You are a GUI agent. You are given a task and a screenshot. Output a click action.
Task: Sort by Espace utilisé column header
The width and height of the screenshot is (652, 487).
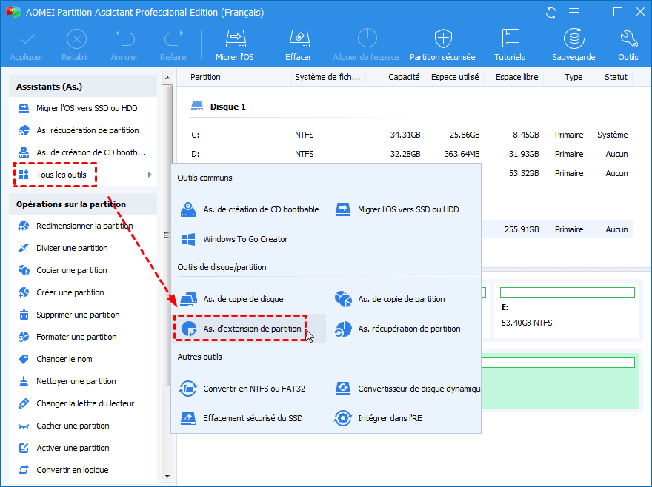point(455,77)
